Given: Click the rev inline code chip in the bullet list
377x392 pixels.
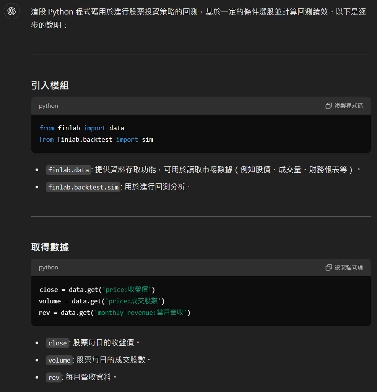Looking at the screenshot, I should click(x=54, y=377).
